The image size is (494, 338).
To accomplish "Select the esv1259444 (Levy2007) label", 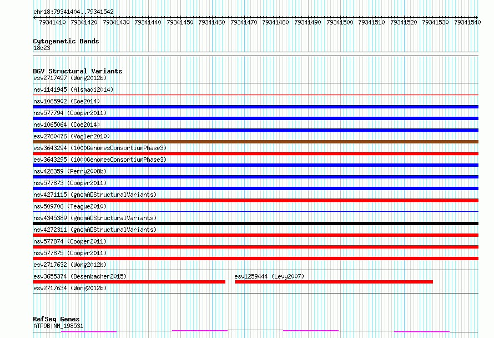I will [269, 276].
